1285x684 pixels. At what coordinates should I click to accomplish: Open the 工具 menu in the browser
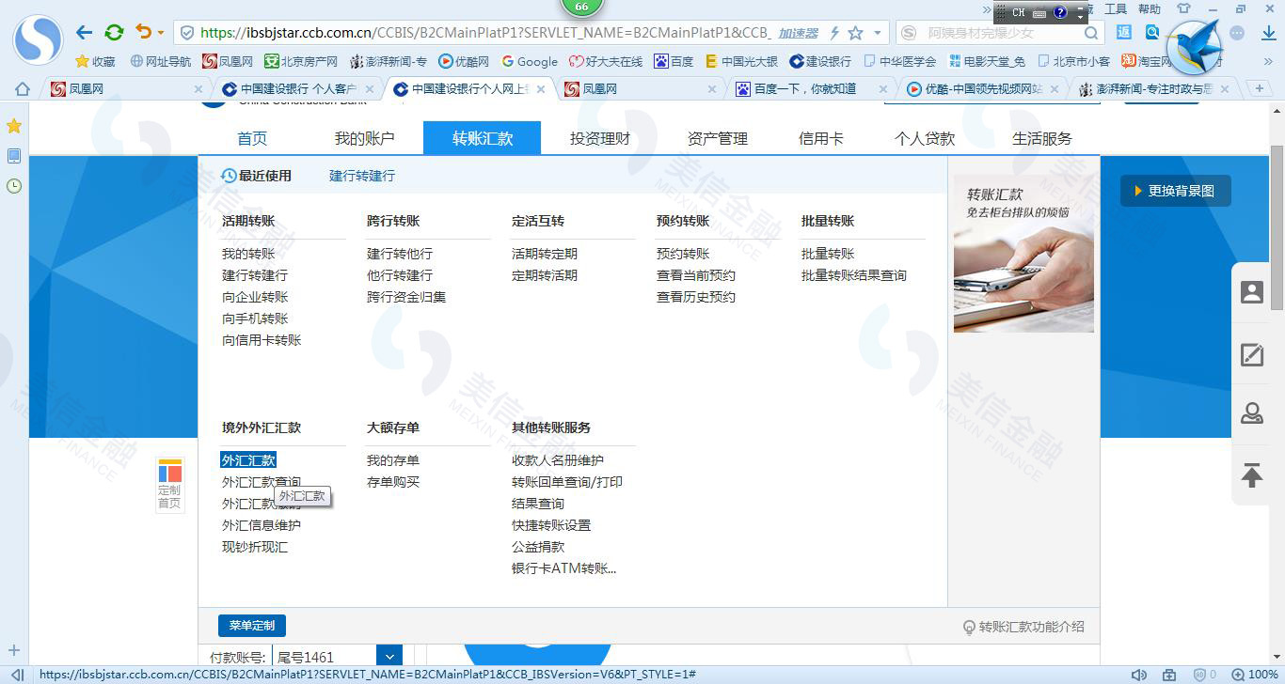pos(1116,9)
